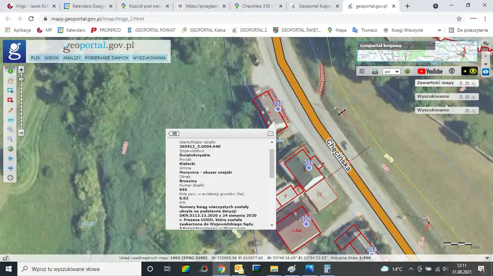Open the 'pol' language dropdown

(391, 71)
